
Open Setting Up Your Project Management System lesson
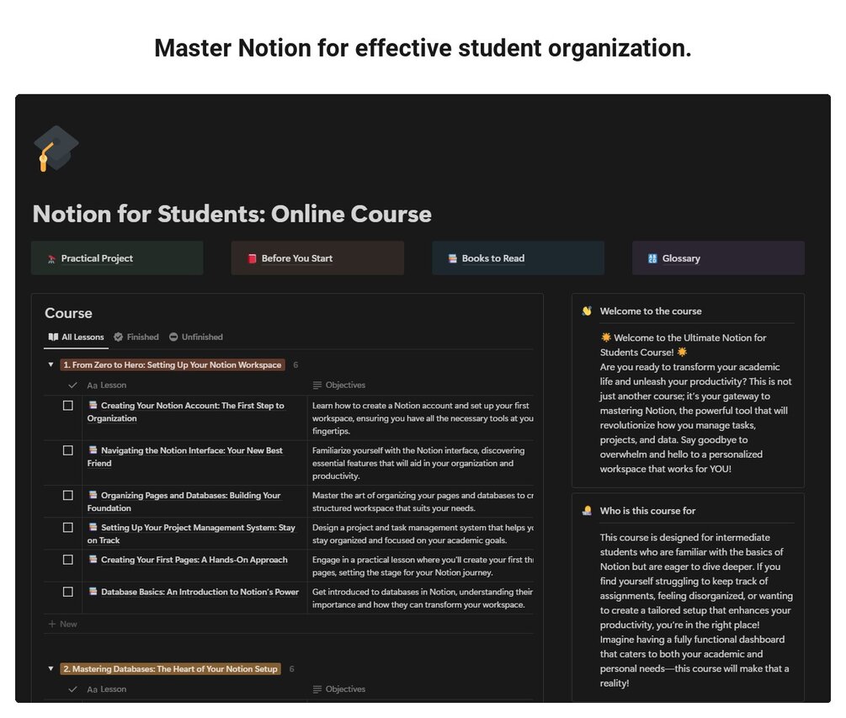pyautogui.click(x=191, y=534)
